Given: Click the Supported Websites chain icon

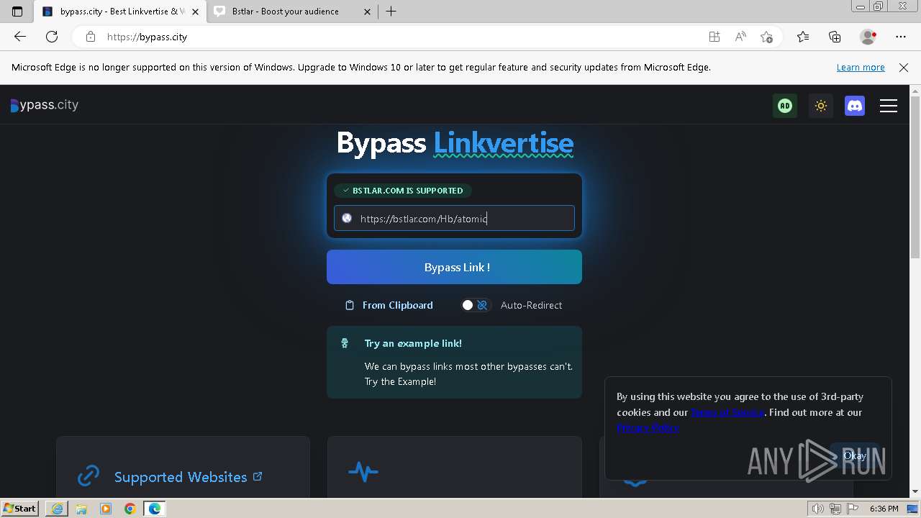Looking at the screenshot, I should click(89, 476).
